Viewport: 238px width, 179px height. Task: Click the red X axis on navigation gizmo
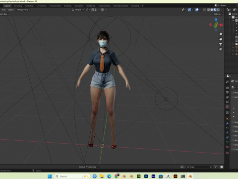221,25
